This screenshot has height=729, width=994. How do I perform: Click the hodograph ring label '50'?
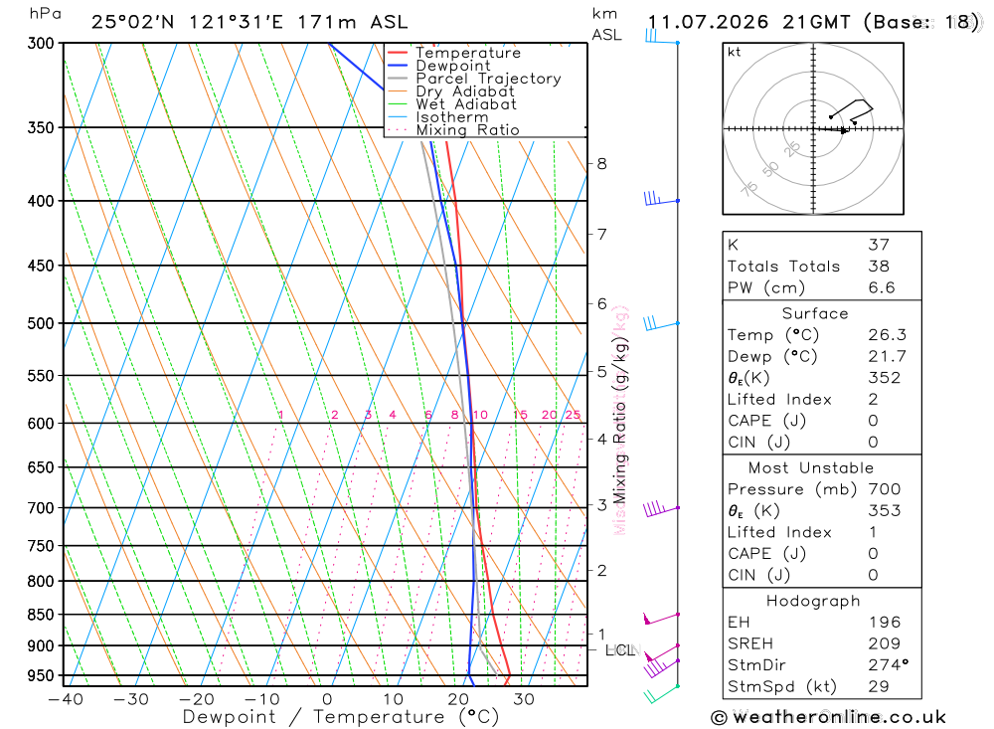(x=770, y=169)
